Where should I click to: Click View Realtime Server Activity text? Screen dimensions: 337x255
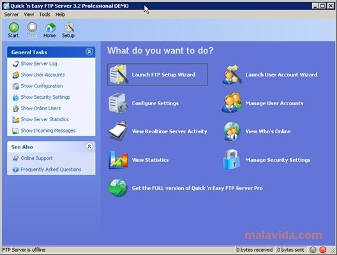pos(170,131)
